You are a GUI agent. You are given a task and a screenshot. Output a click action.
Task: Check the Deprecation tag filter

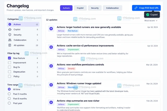pos(9,72)
